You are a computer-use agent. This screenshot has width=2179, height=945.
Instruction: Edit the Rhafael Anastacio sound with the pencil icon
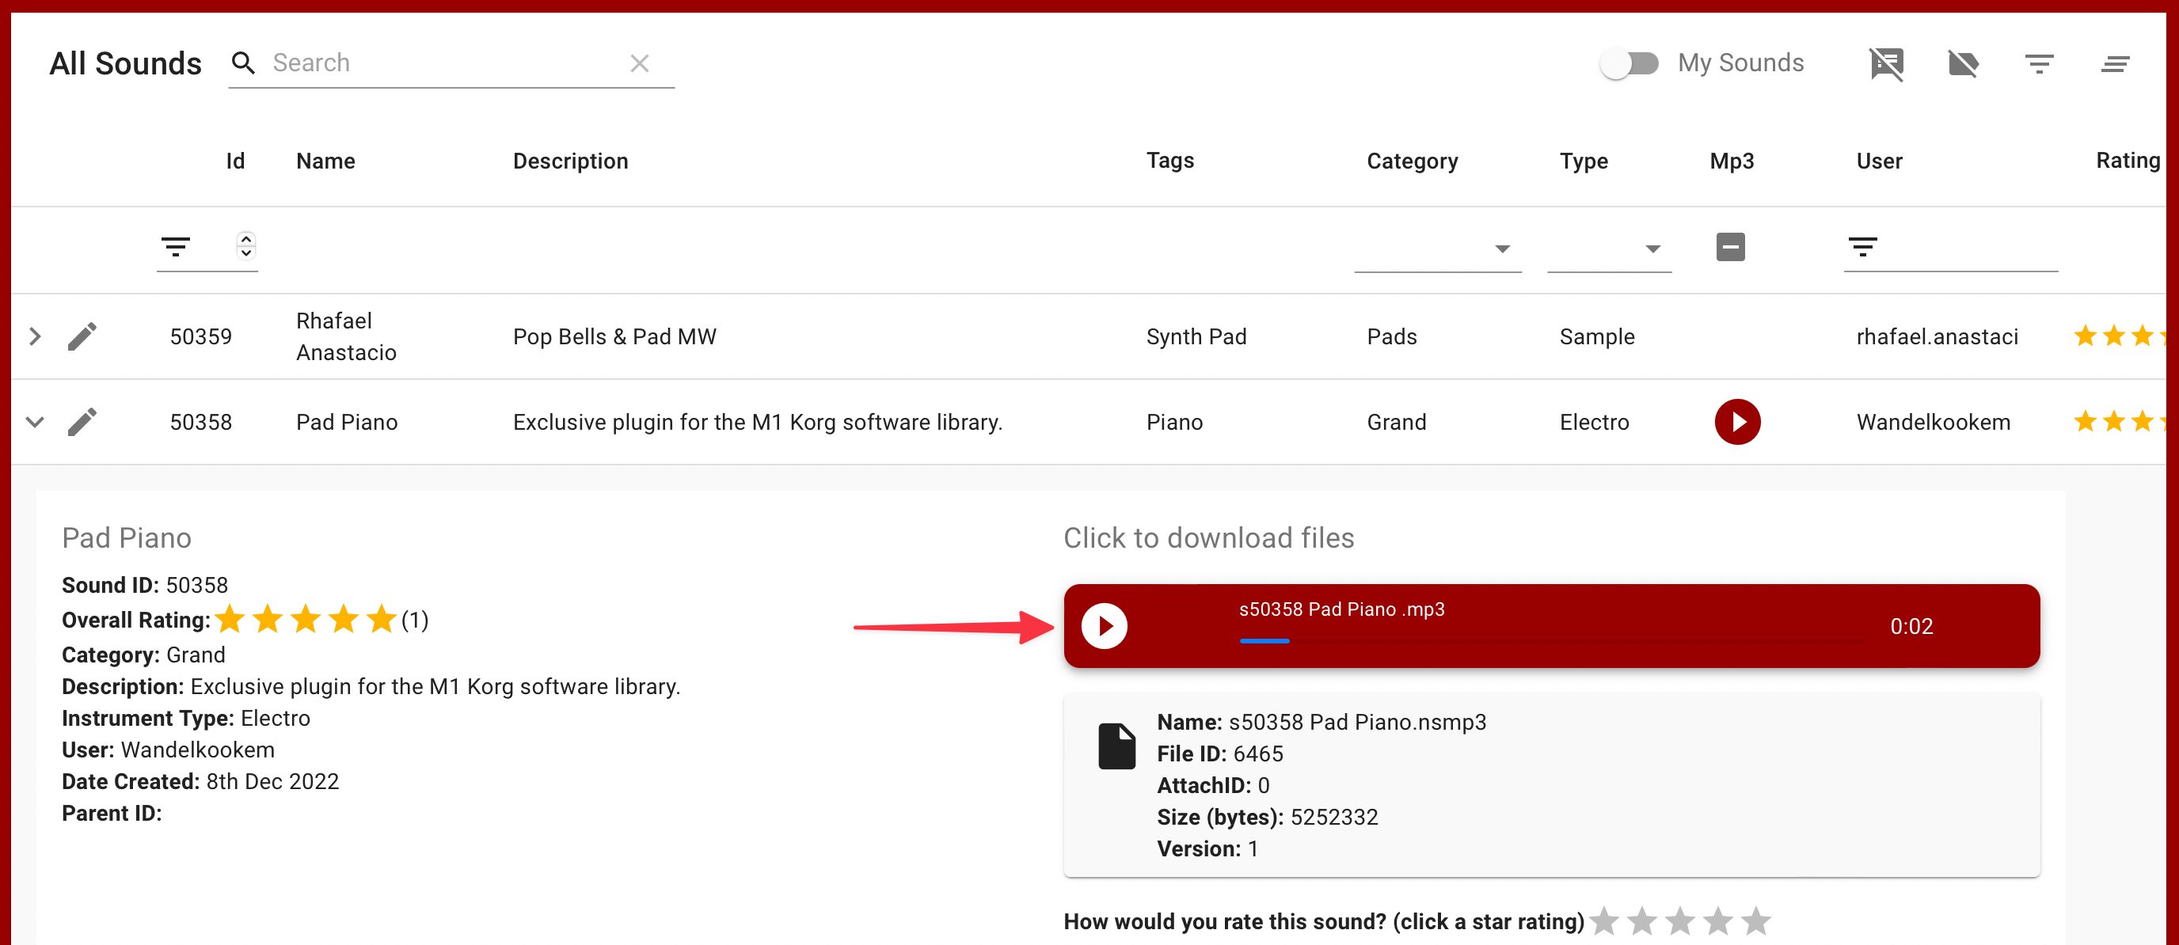82,336
